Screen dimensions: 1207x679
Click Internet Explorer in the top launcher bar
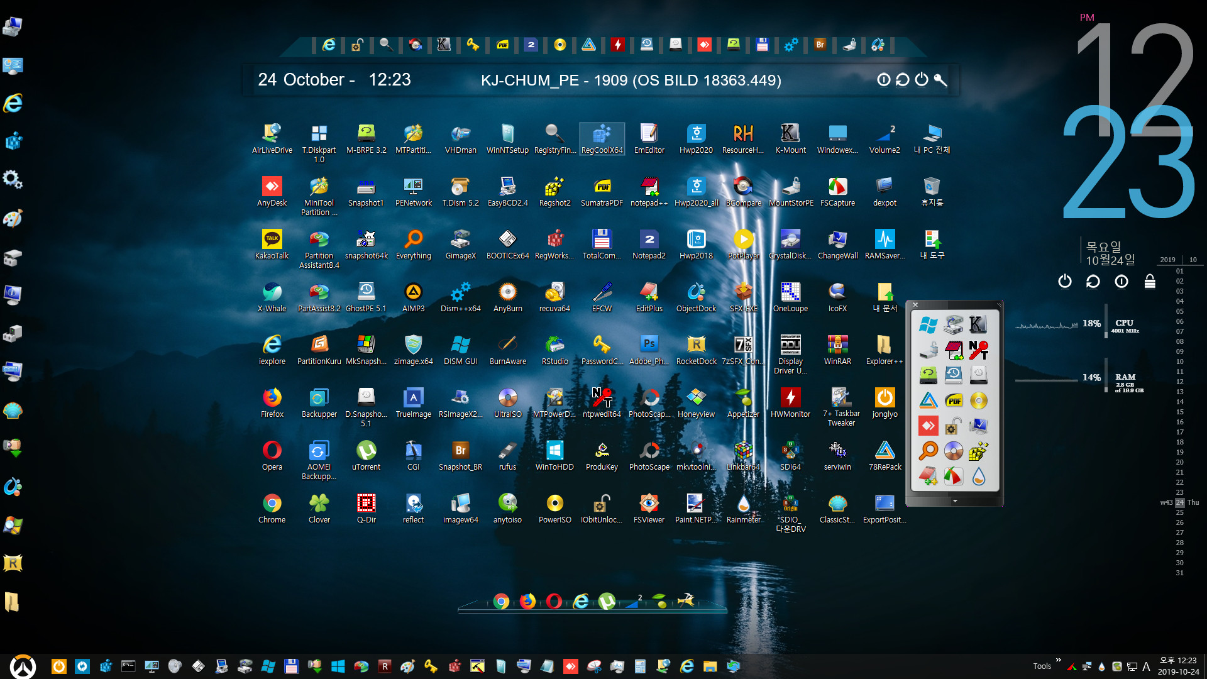tap(328, 45)
